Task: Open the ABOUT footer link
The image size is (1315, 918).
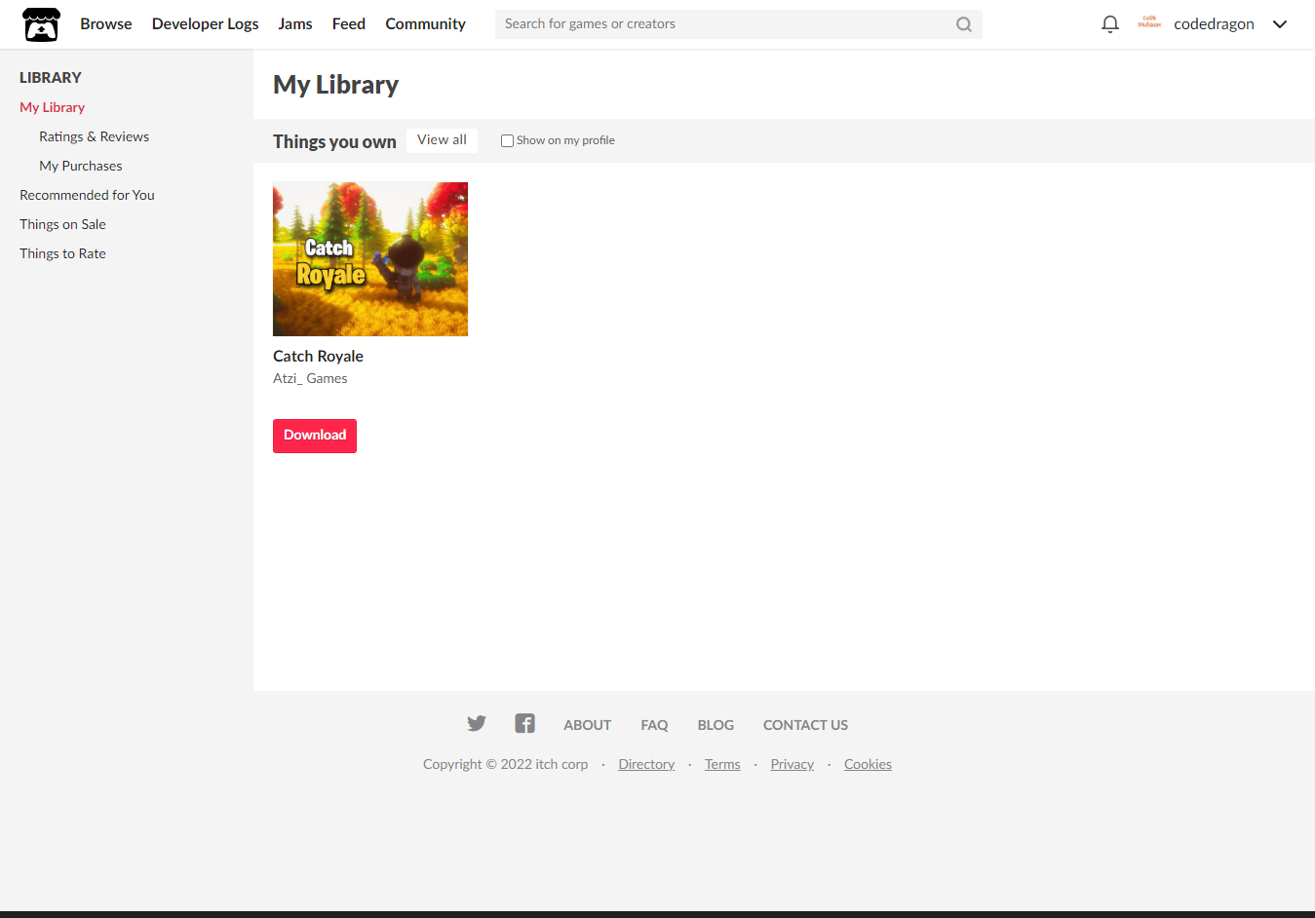Action: (587, 725)
